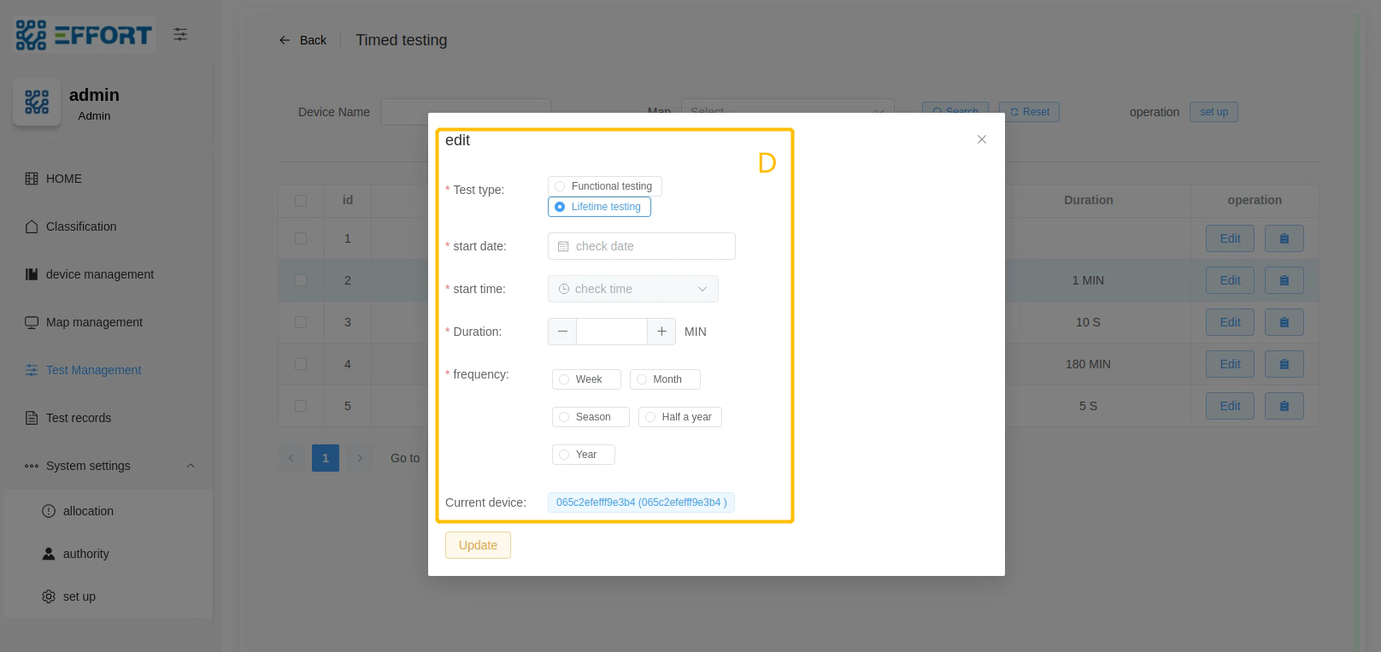Select the Functional testing radio option
1381x652 pixels.
coord(561,186)
